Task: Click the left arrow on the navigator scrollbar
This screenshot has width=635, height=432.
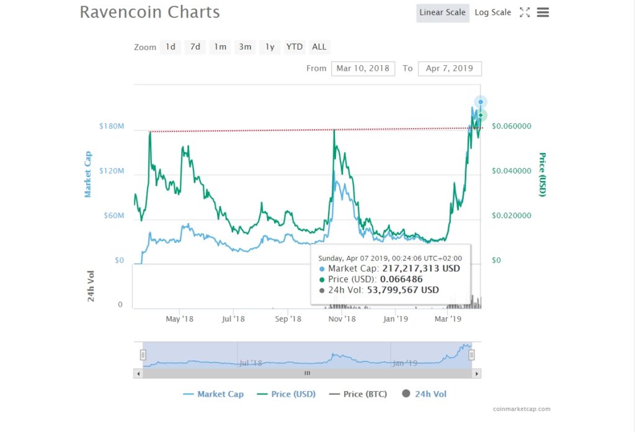Action: click(138, 374)
